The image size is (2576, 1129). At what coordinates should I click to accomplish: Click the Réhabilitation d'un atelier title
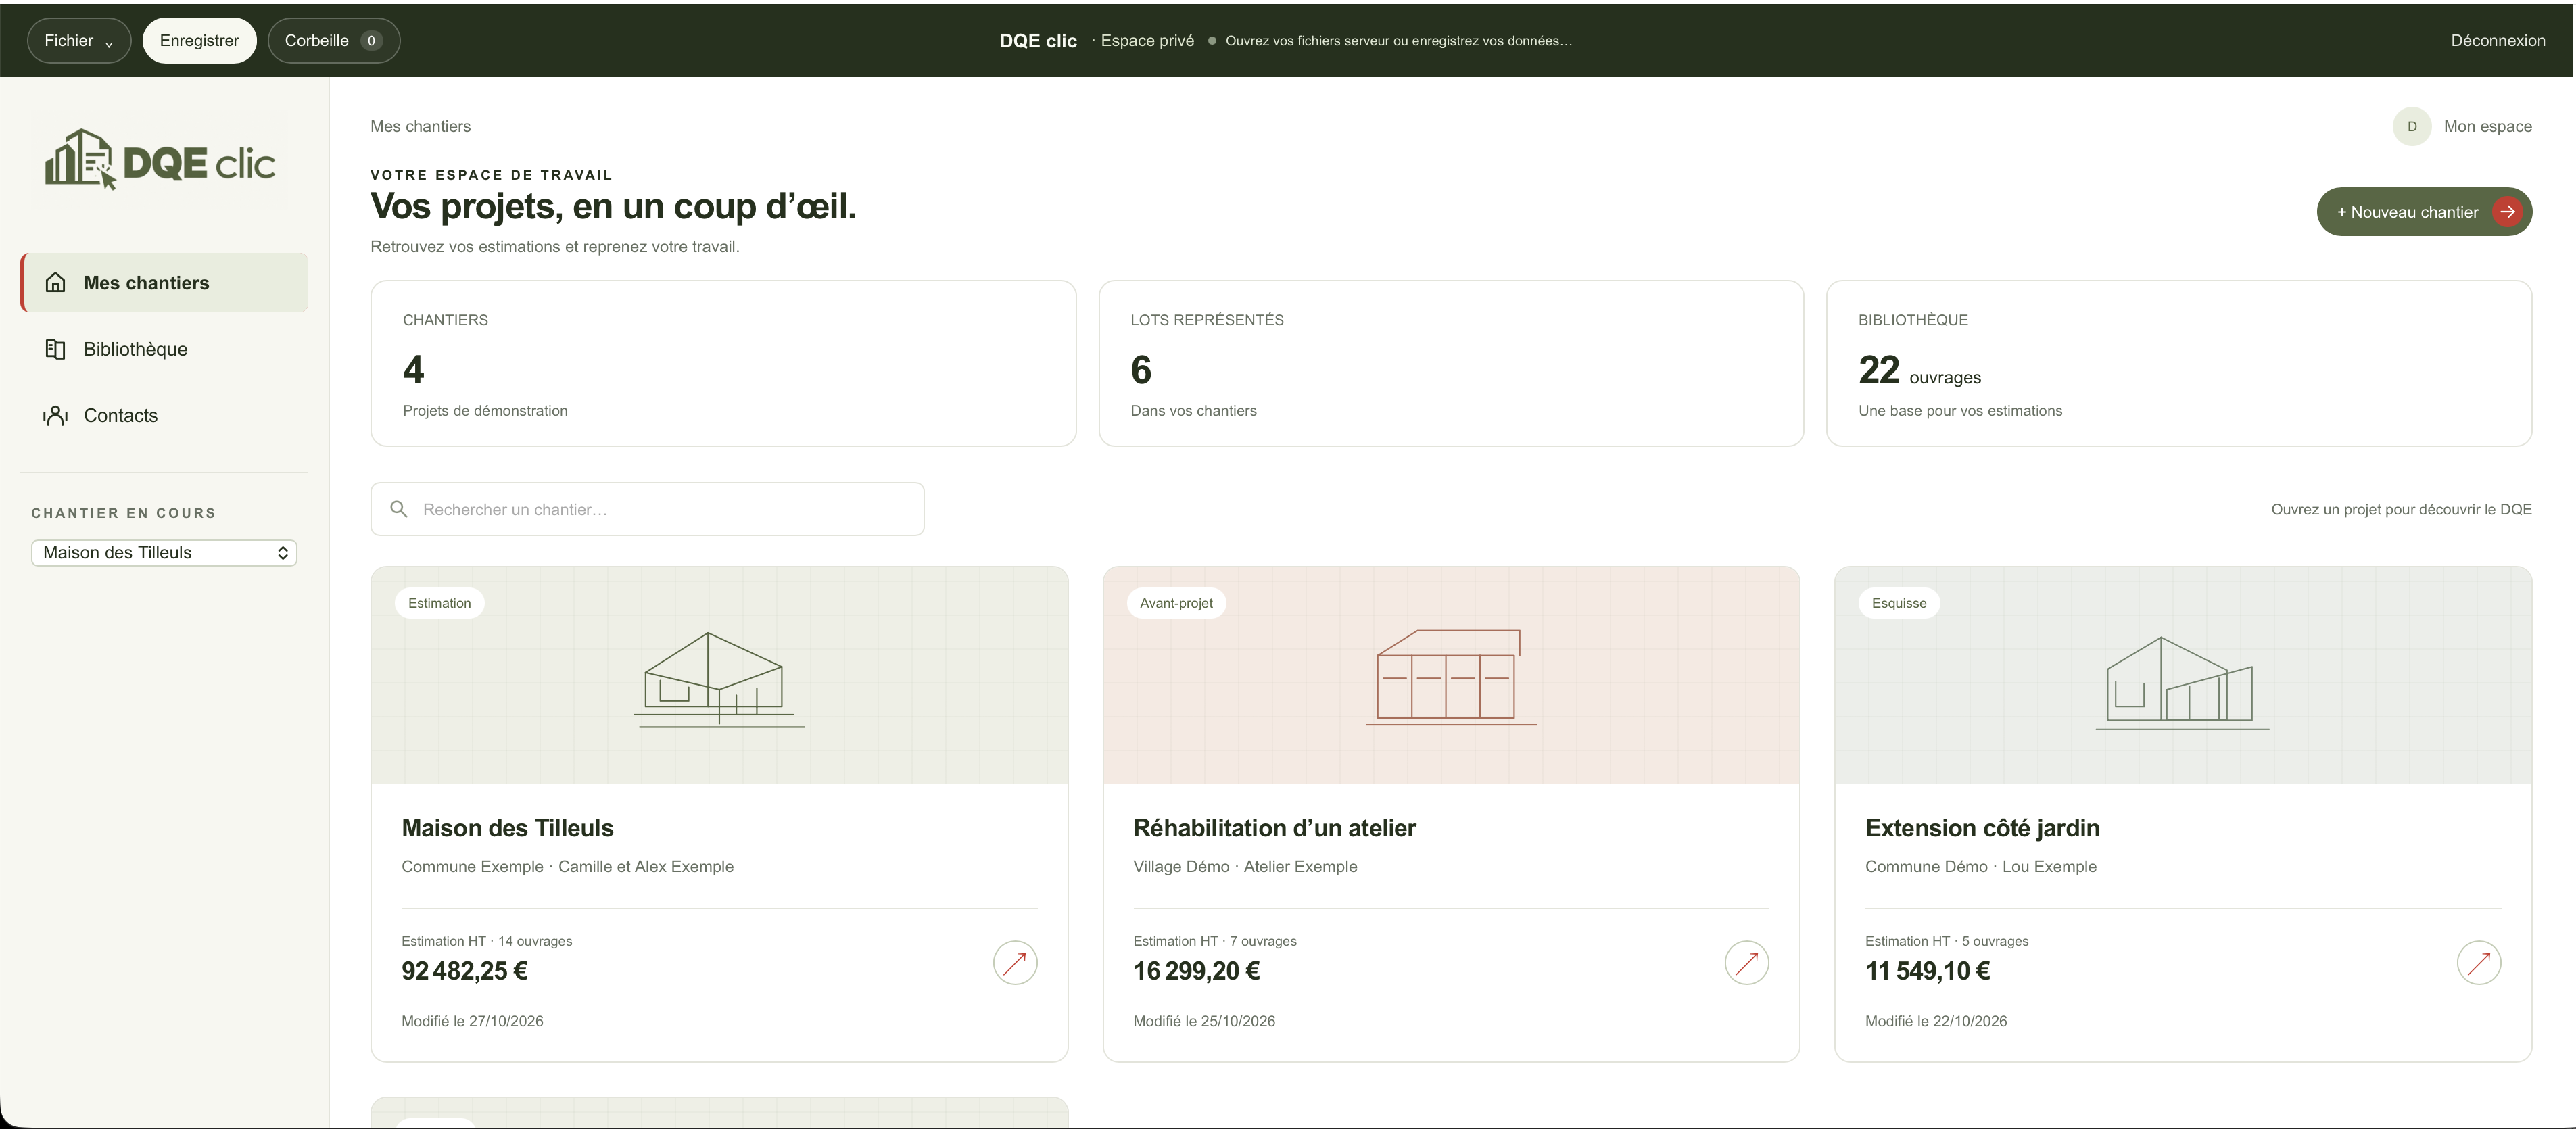tap(1274, 828)
